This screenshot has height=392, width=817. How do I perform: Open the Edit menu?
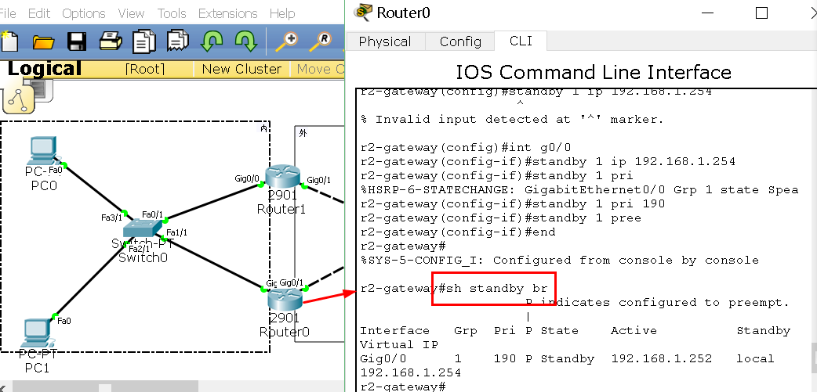pyautogui.click(x=39, y=13)
